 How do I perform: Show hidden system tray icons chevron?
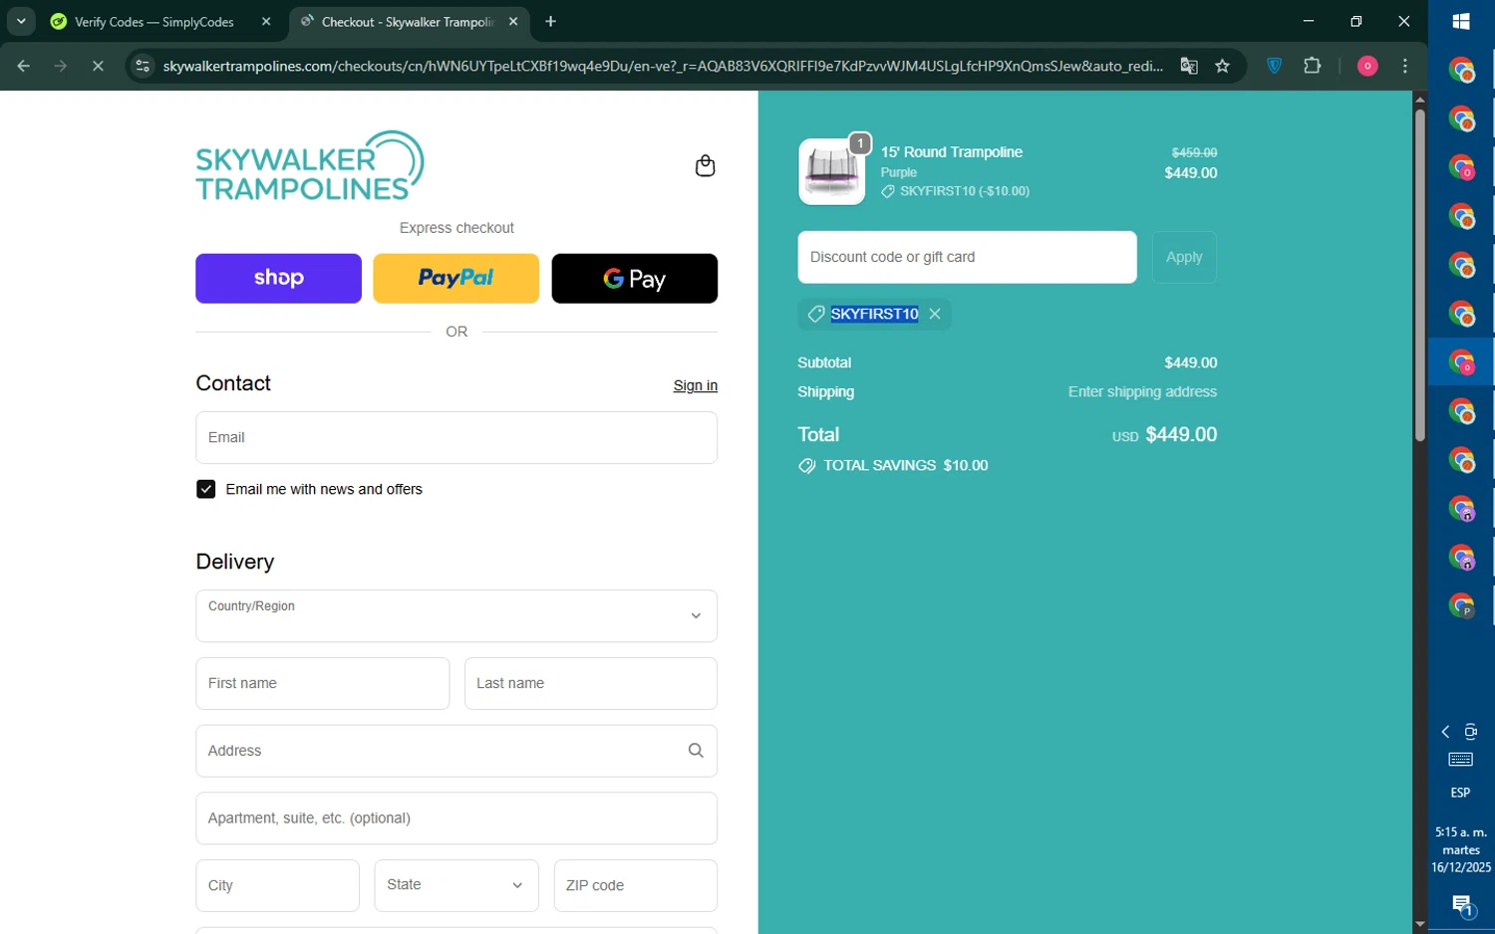[1446, 732]
